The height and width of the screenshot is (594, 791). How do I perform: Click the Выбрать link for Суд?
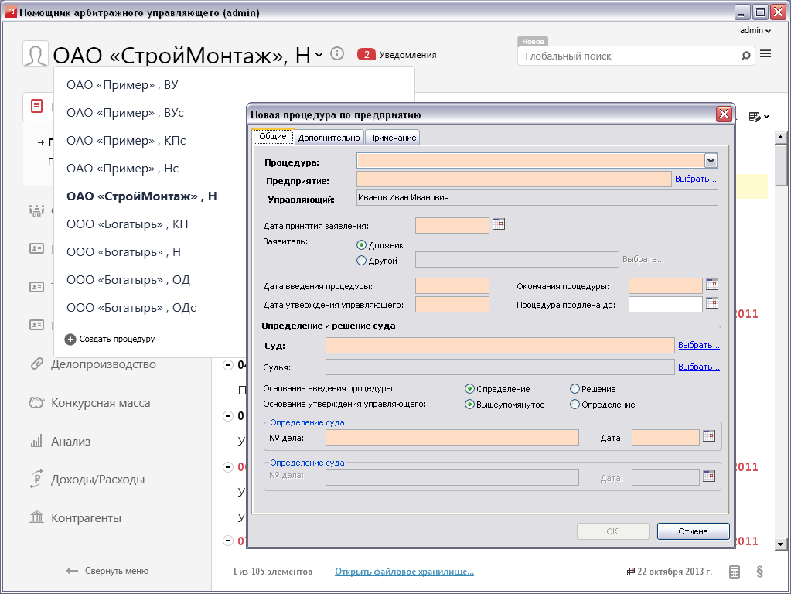click(699, 345)
